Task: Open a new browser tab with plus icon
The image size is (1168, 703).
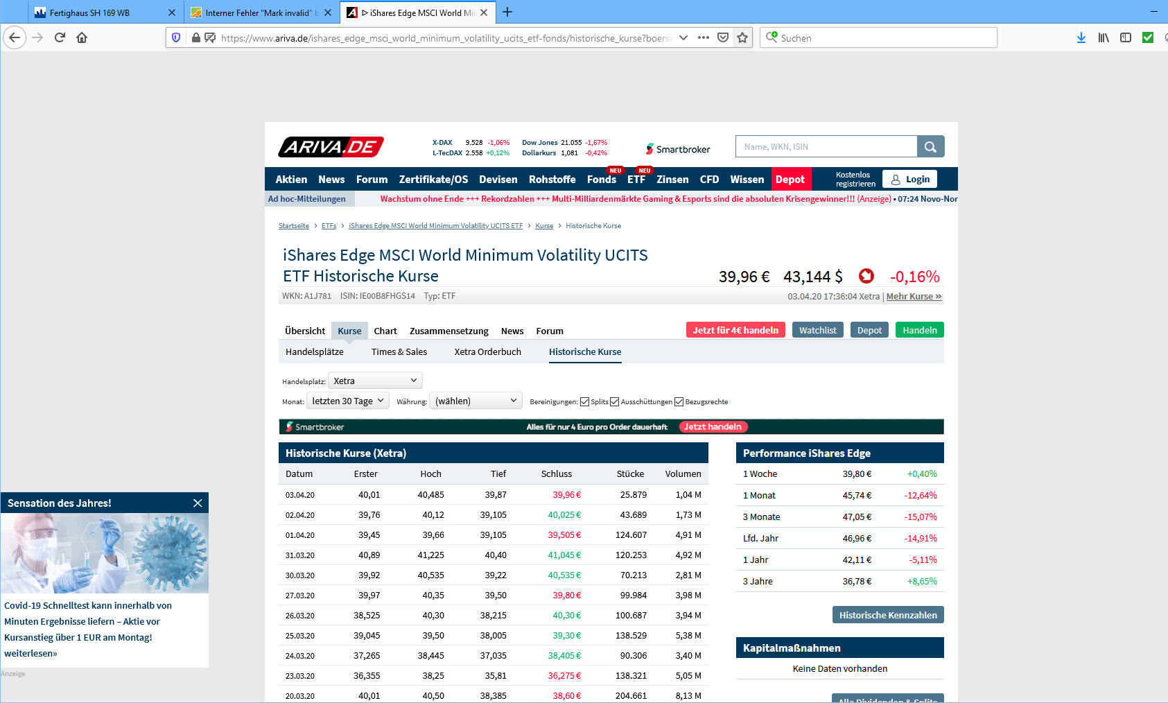Action: (x=507, y=12)
